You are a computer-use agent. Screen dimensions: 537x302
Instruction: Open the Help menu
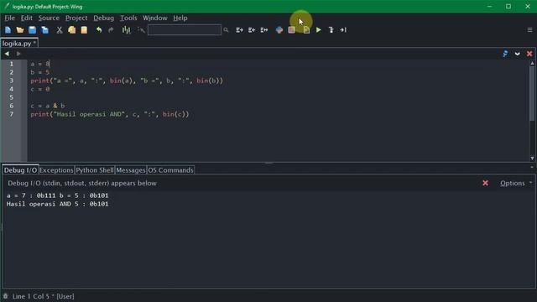pyautogui.click(x=180, y=18)
